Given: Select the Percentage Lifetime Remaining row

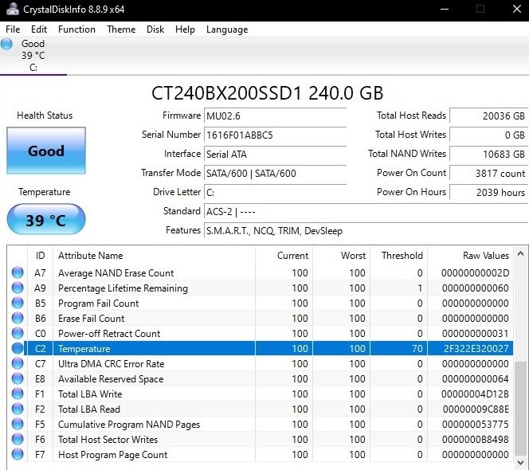Looking at the screenshot, I should tap(260, 288).
